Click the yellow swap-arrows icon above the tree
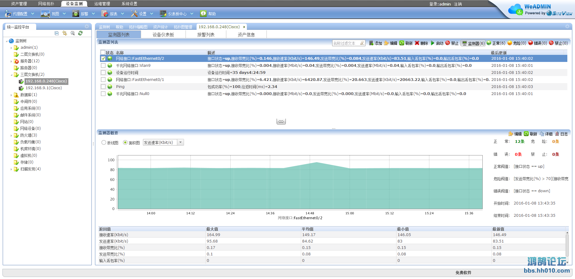Screen dimensions: 575x279 (65, 33)
